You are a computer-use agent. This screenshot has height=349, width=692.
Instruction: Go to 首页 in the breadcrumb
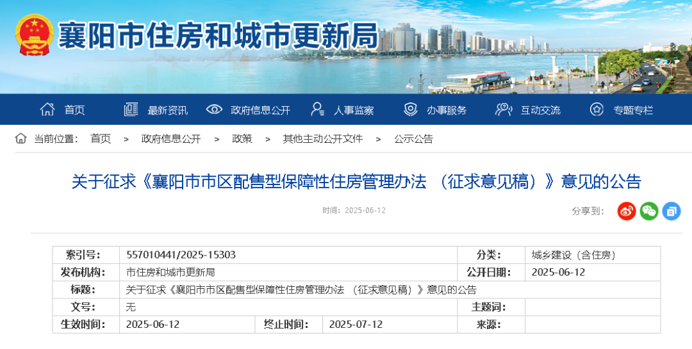[x=101, y=138]
